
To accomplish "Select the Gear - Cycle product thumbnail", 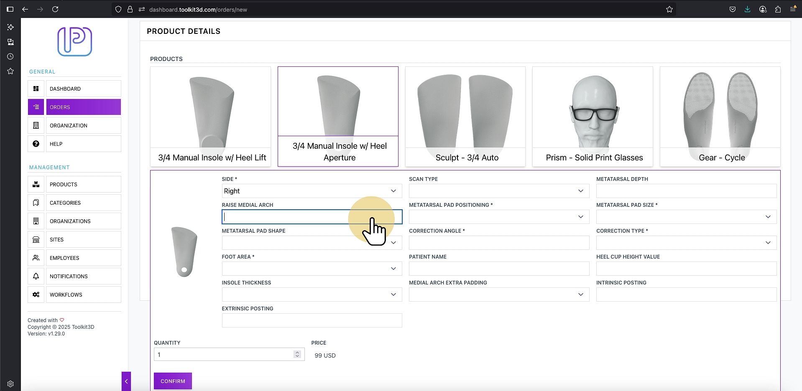I will (720, 116).
